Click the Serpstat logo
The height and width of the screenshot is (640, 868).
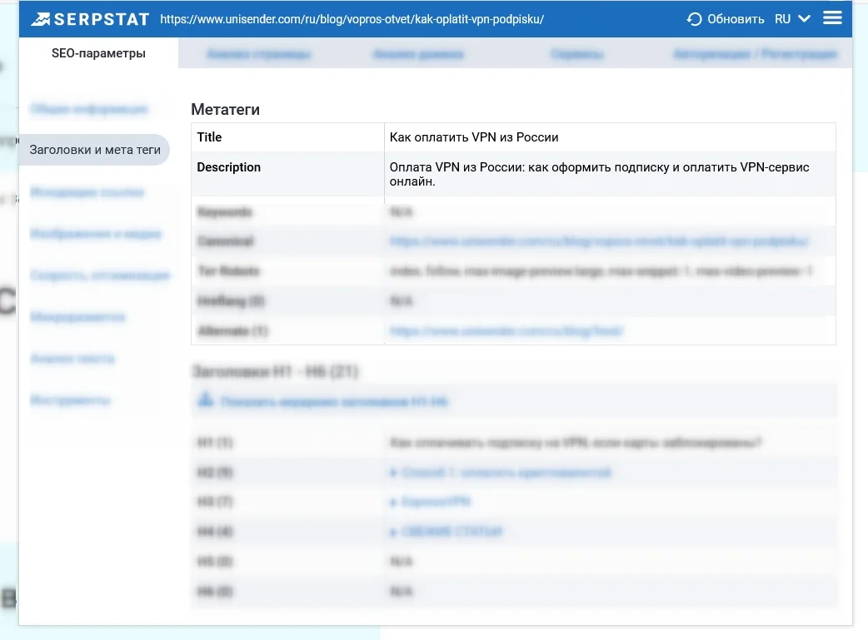[x=89, y=18]
